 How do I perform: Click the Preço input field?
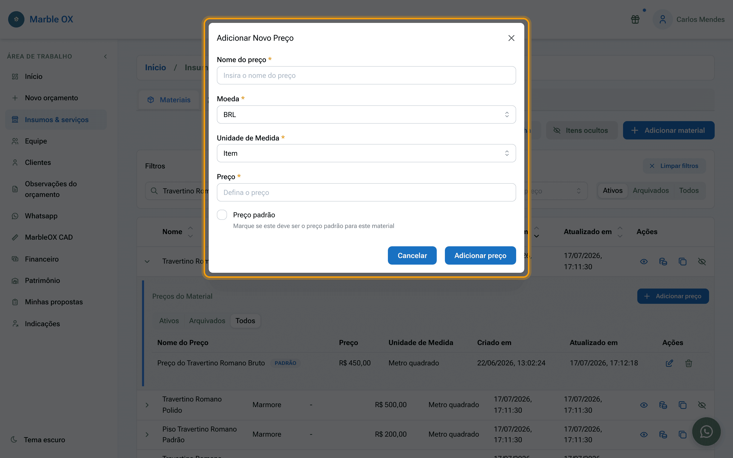pyautogui.click(x=366, y=192)
